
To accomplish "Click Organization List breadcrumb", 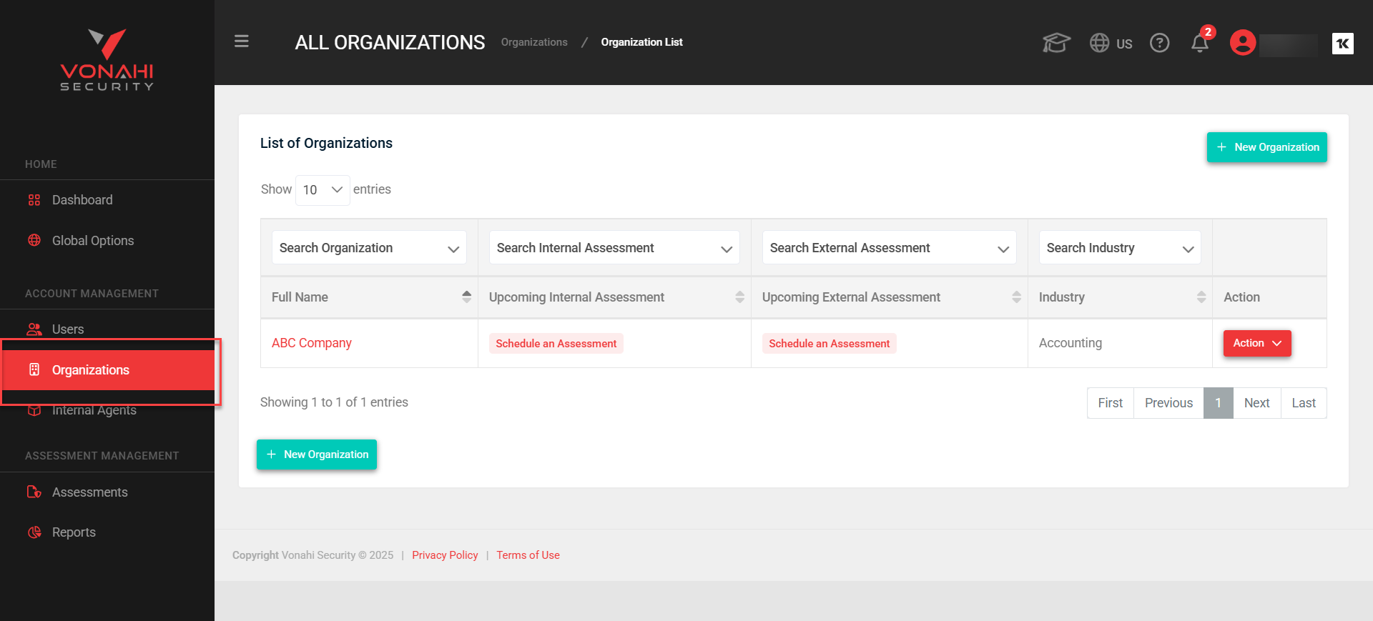I will tap(641, 42).
